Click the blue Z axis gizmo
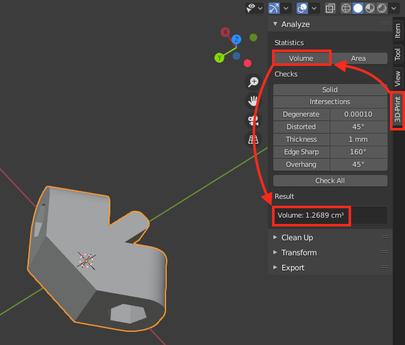 pos(236,40)
